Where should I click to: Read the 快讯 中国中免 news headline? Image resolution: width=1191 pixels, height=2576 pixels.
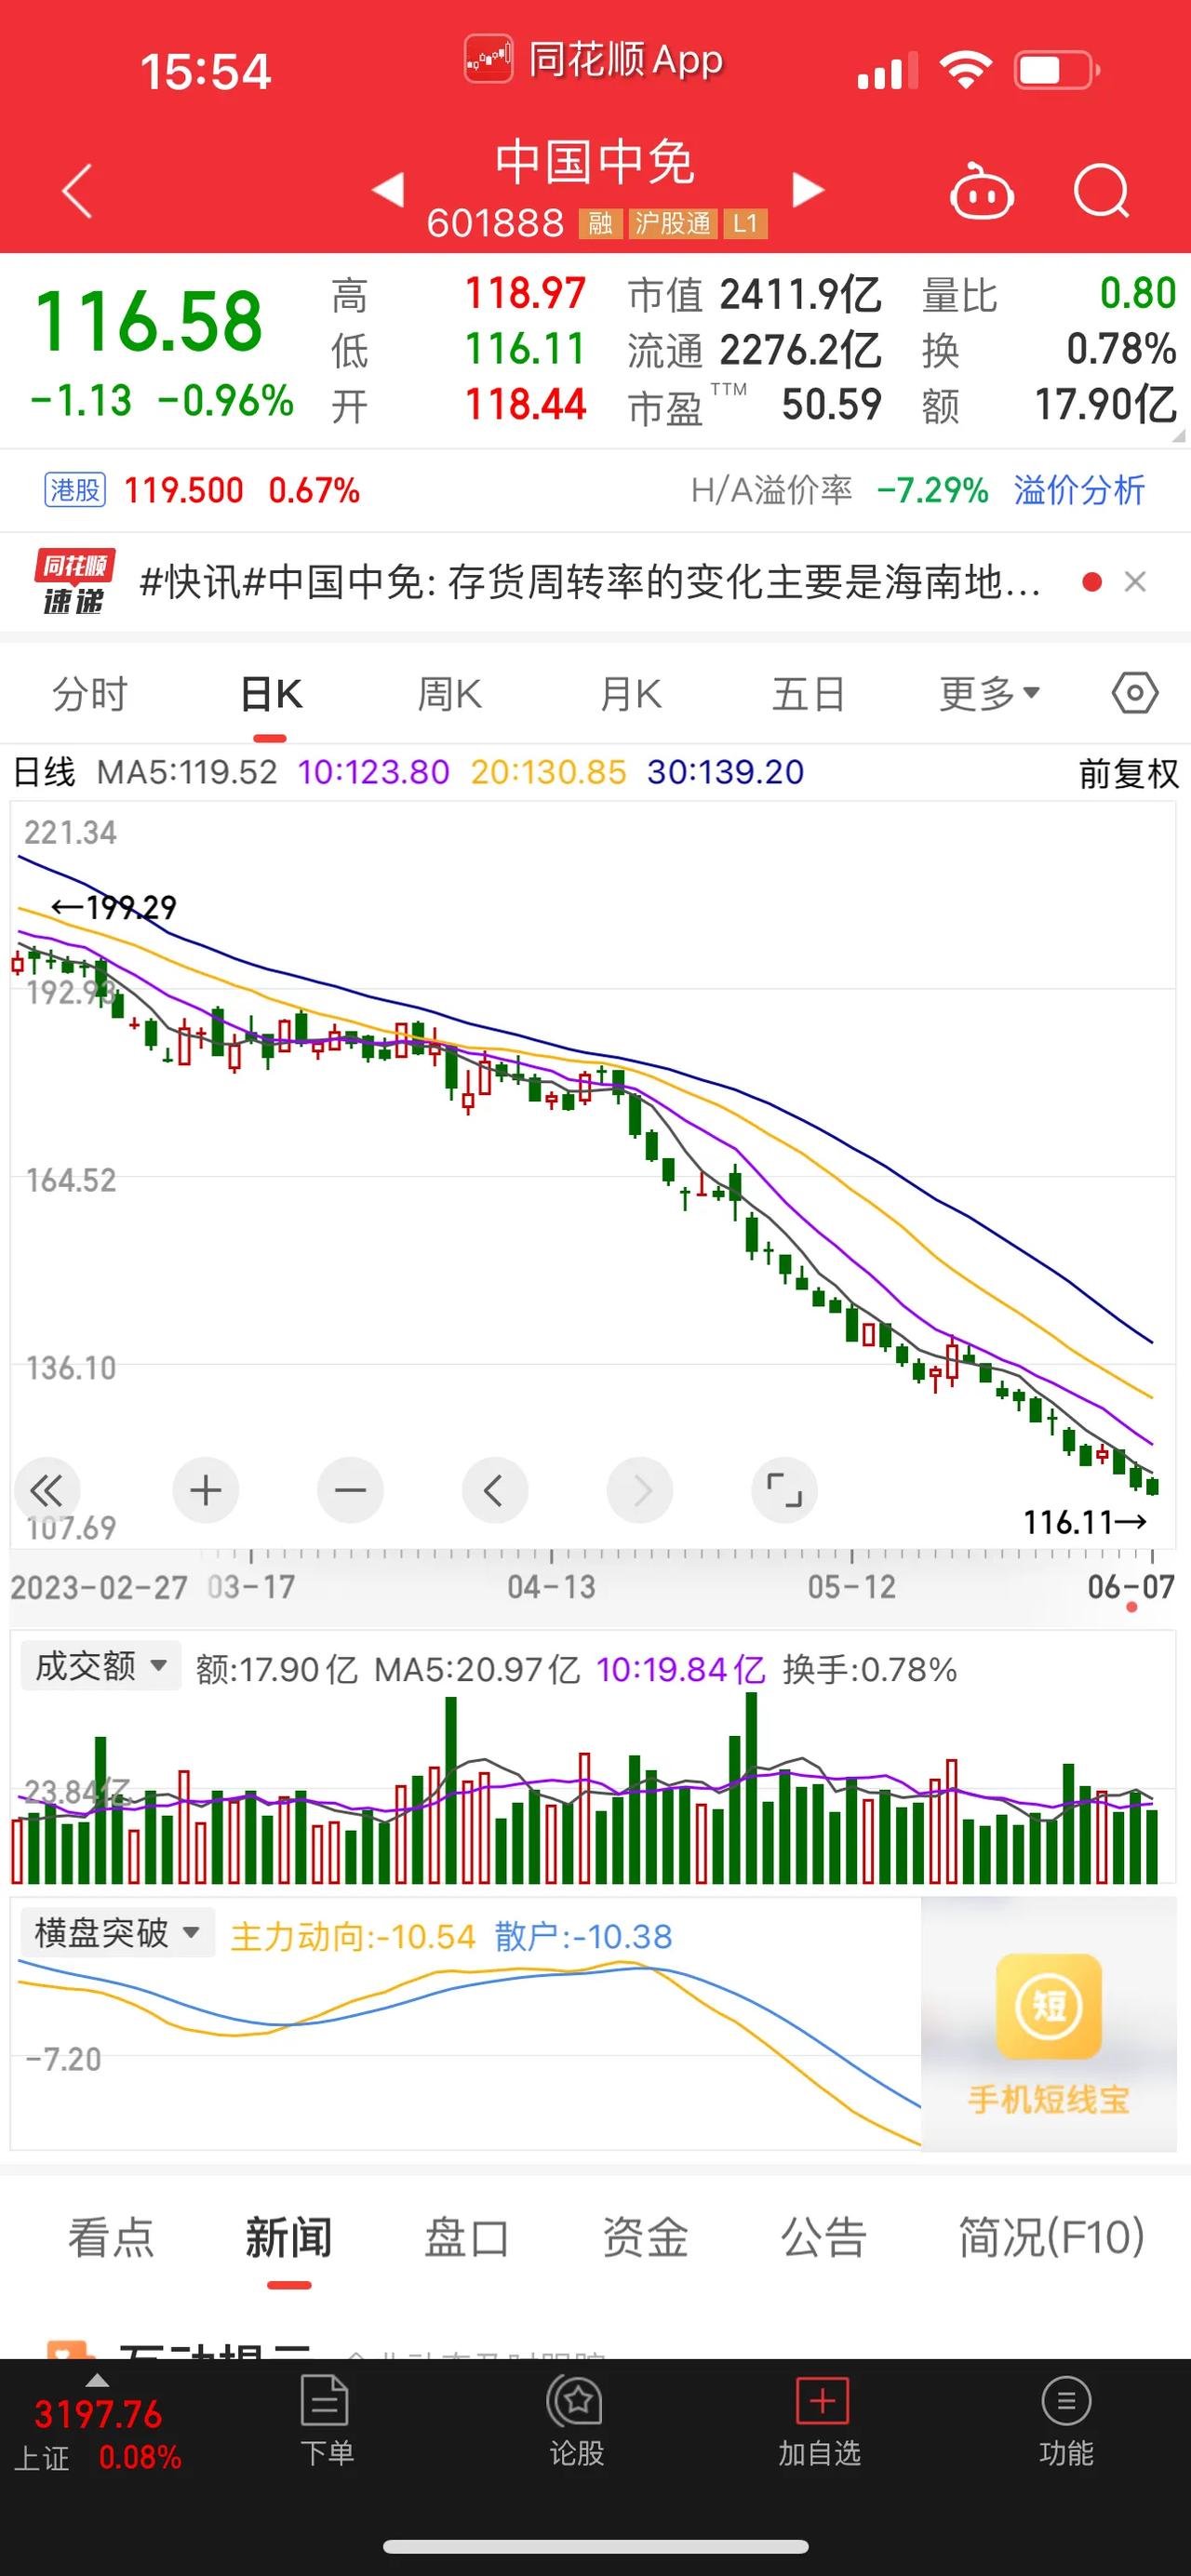(x=590, y=581)
